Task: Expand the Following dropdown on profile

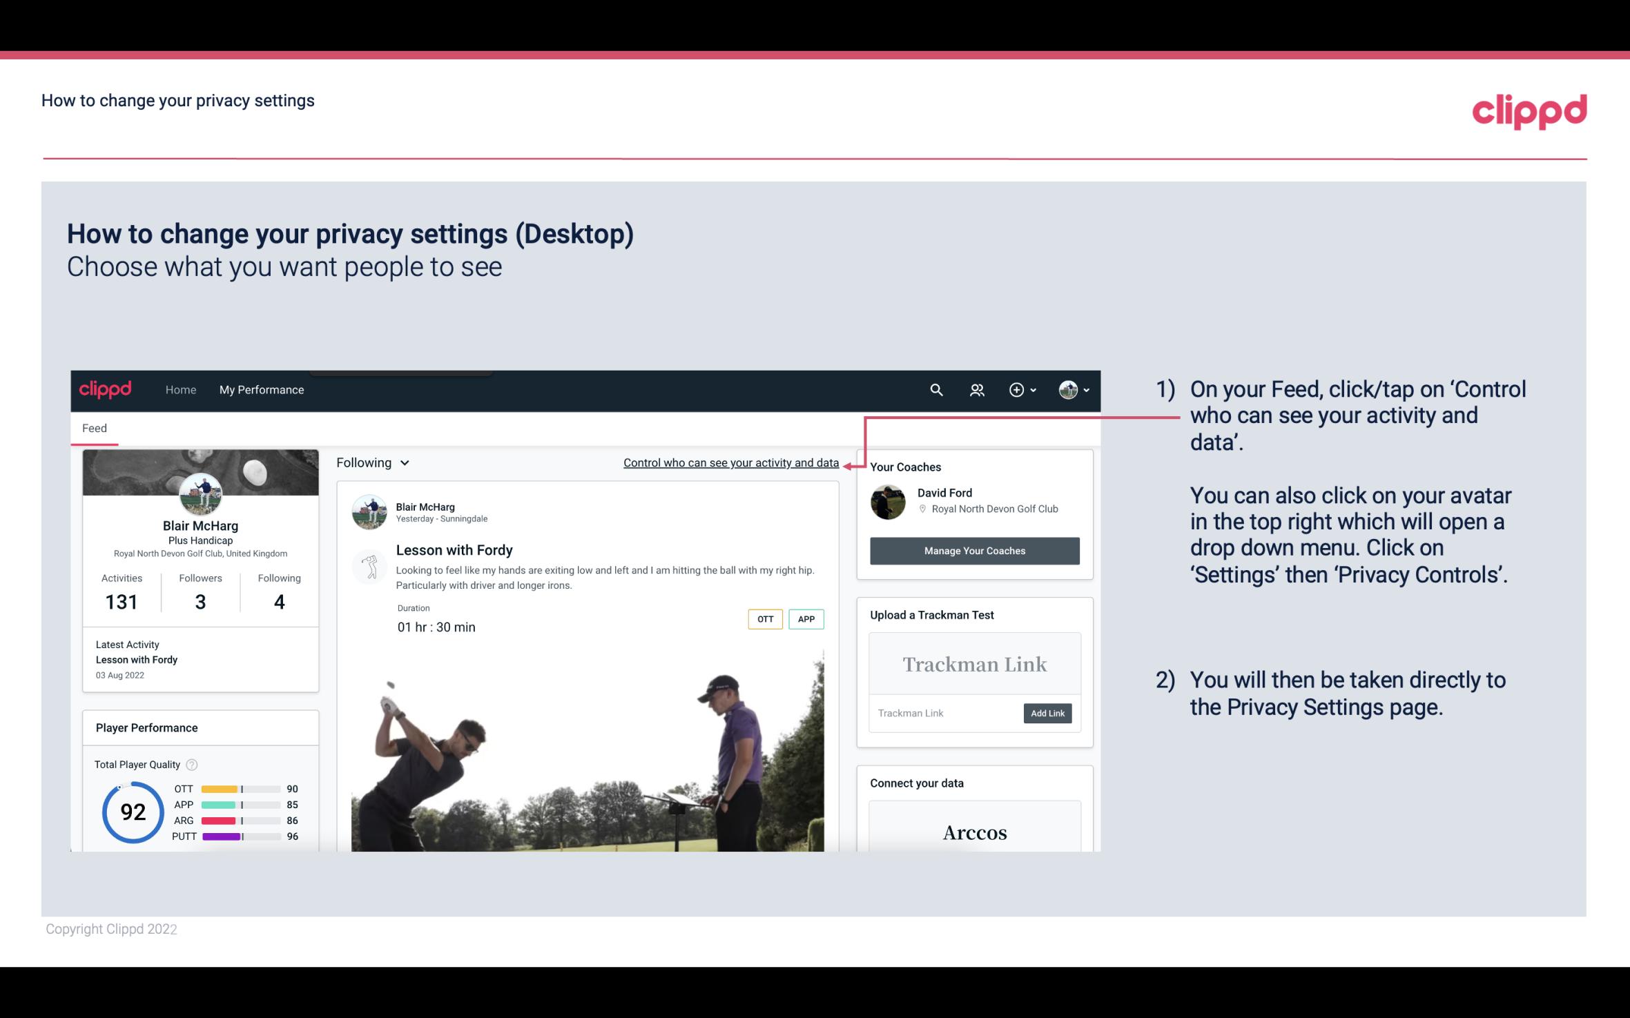Action: click(x=371, y=461)
